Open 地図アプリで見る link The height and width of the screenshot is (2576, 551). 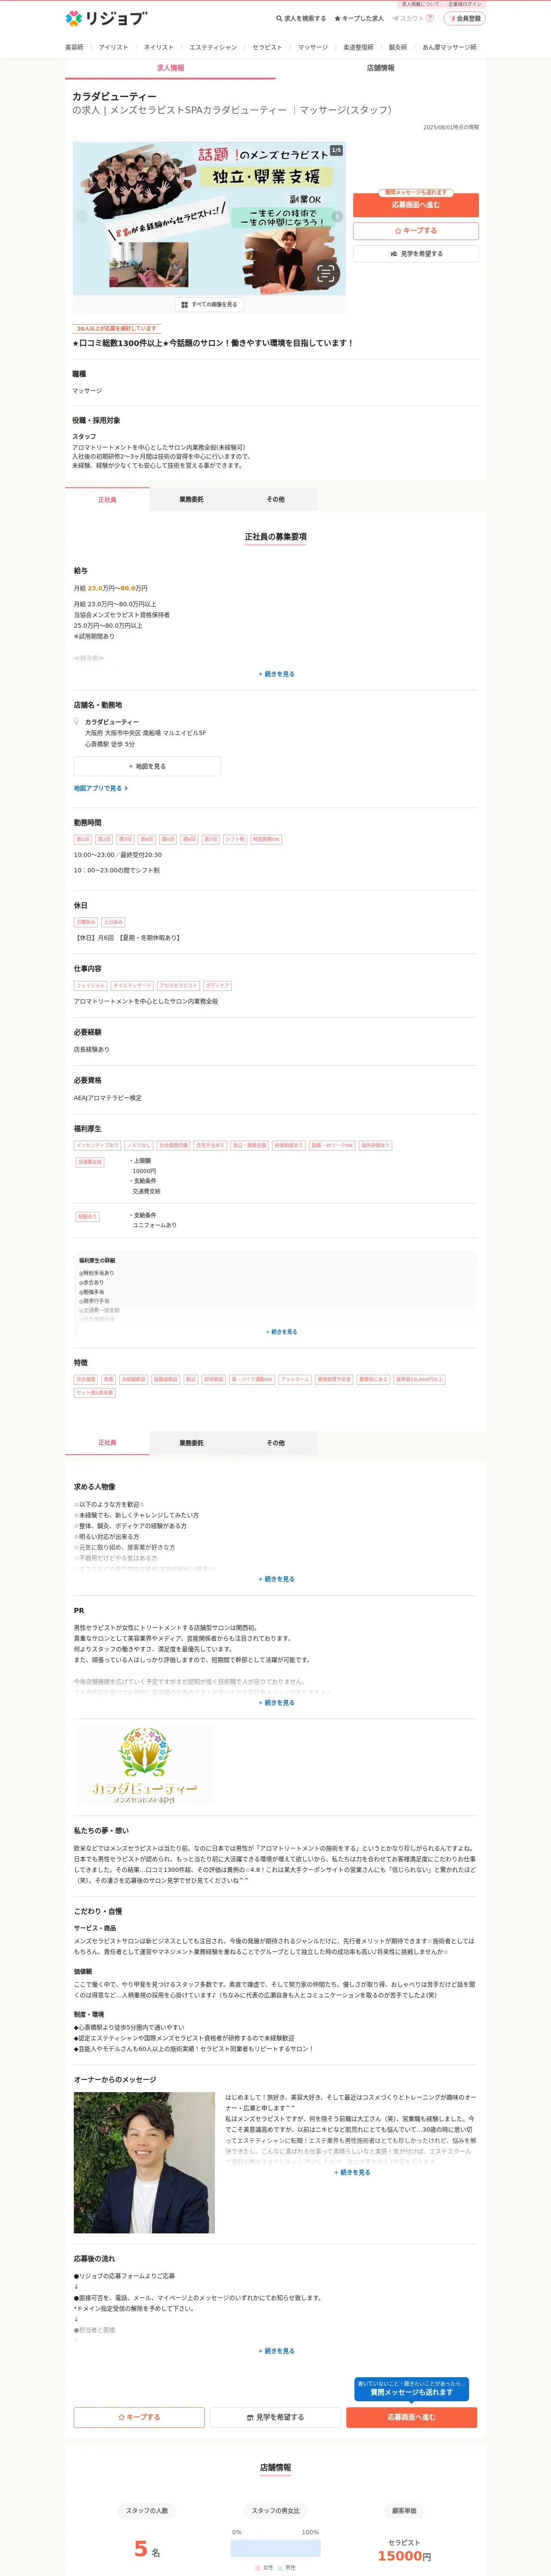pos(100,788)
